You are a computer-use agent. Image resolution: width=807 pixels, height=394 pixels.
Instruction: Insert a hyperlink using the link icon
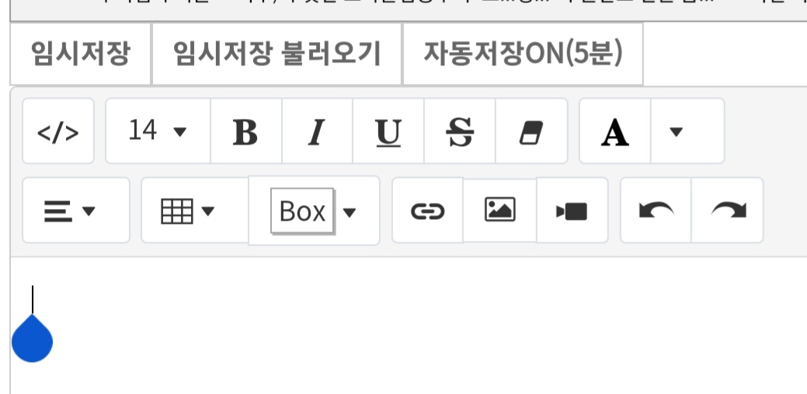tap(427, 210)
